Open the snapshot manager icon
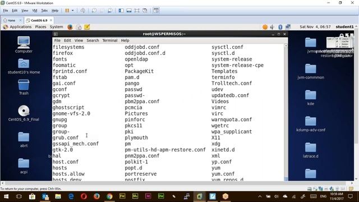This screenshot has height=202, width=359. tap(110, 11)
